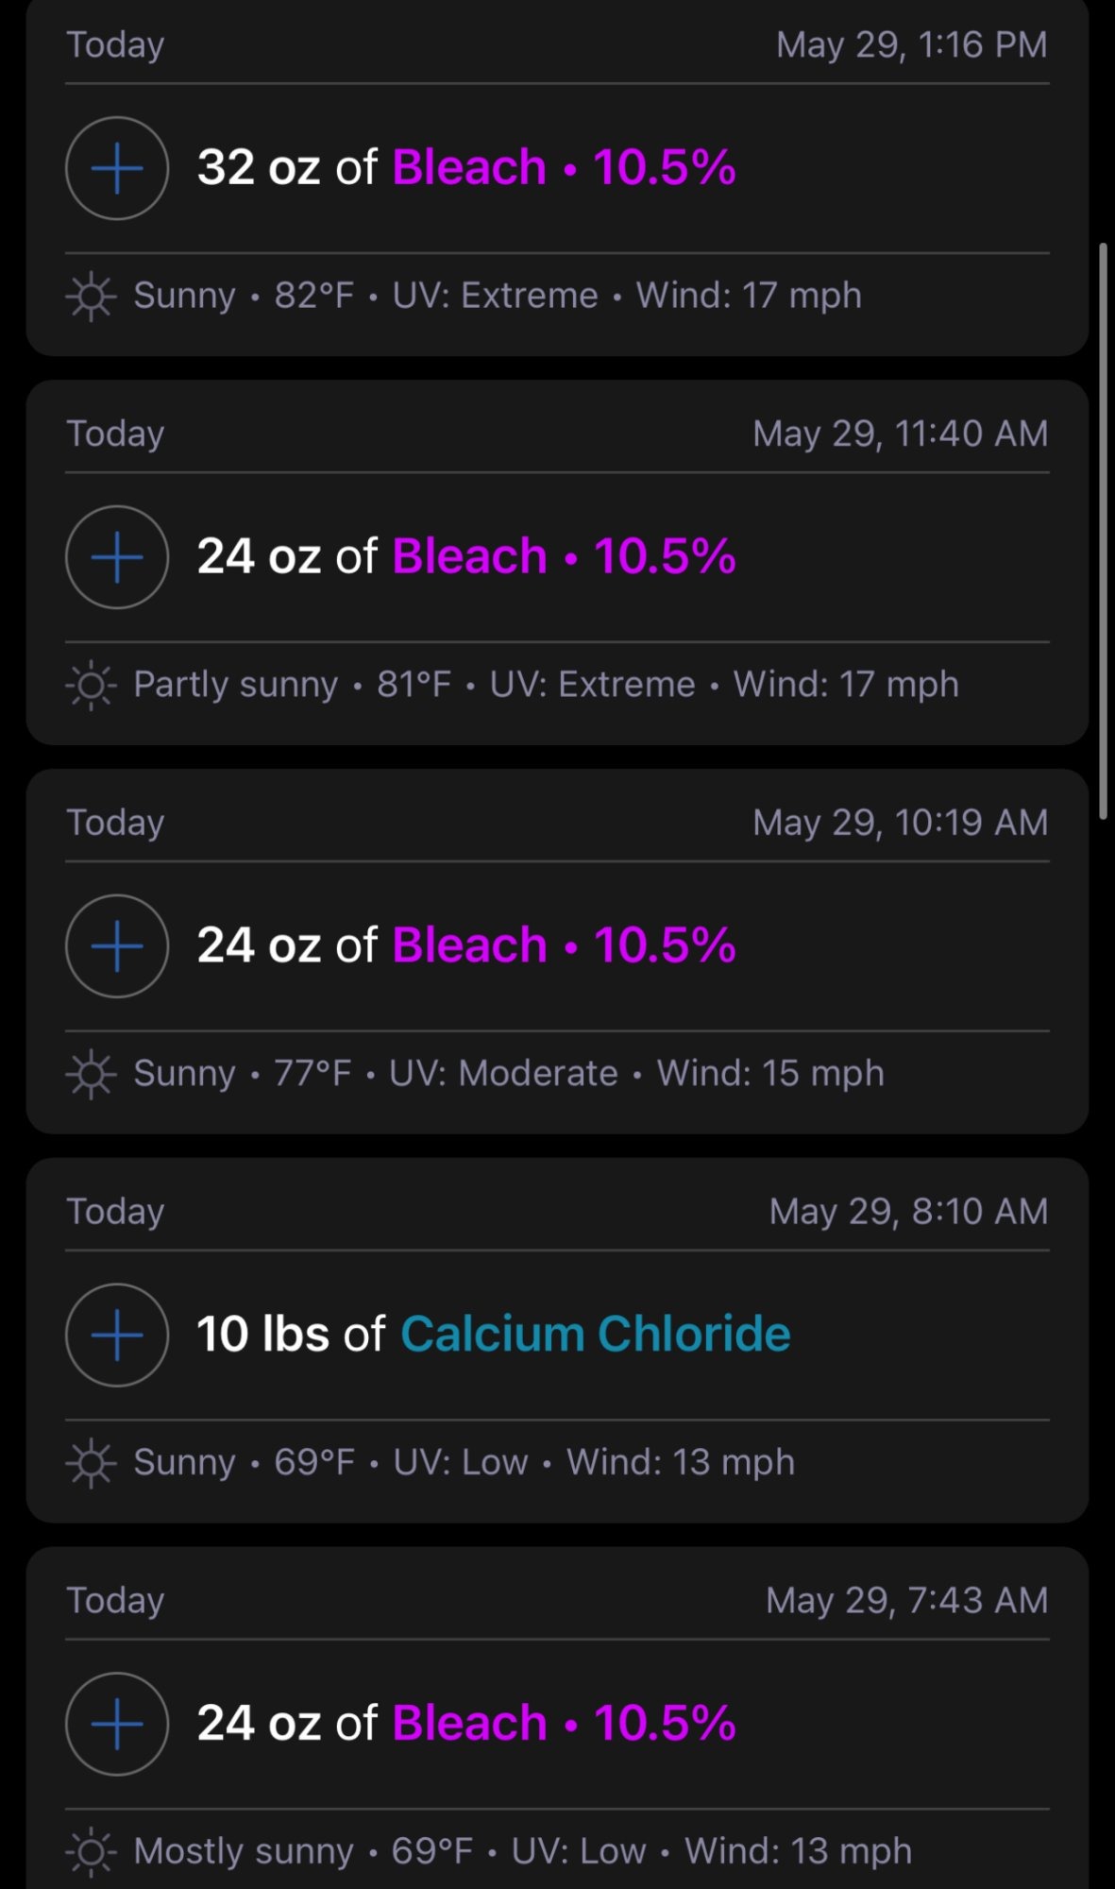Image resolution: width=1115 pixels, height=1889 pixels.
Task: Select the May 29, 11:40 AM timestamp
Action: (900, 434)
